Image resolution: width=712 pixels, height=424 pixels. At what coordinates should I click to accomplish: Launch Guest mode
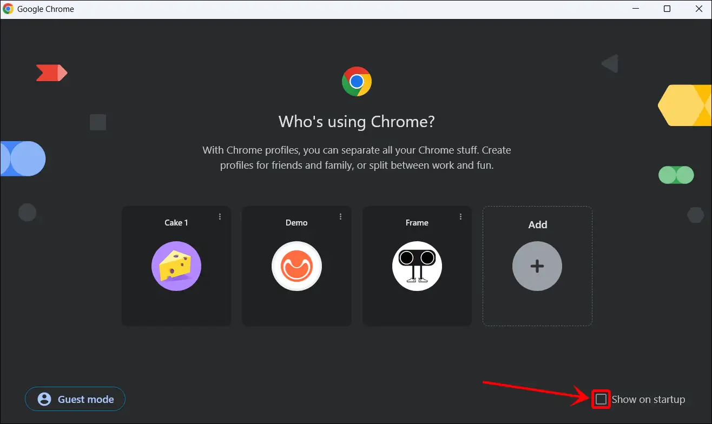point(75,399)
